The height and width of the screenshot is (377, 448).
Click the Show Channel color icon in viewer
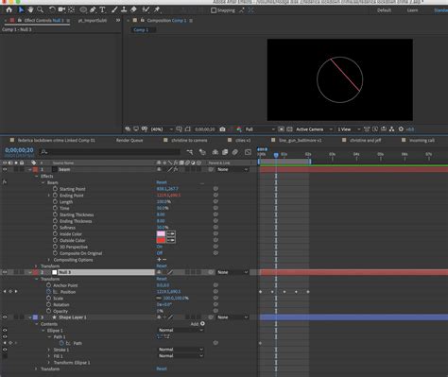tap(239, 129)
